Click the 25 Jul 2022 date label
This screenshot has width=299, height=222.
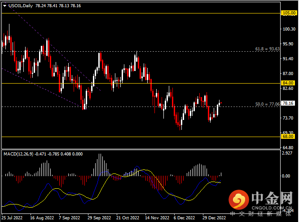point(13,218)
